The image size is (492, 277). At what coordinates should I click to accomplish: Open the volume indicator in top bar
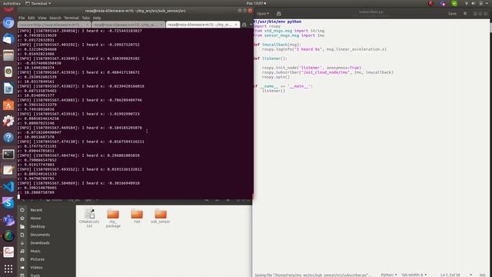click(x=474, y=3)
